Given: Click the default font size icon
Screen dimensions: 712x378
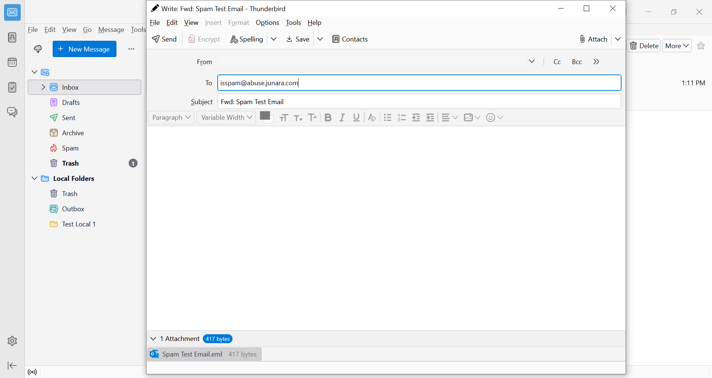Looking at the screenshot, I should click(284, 117).
